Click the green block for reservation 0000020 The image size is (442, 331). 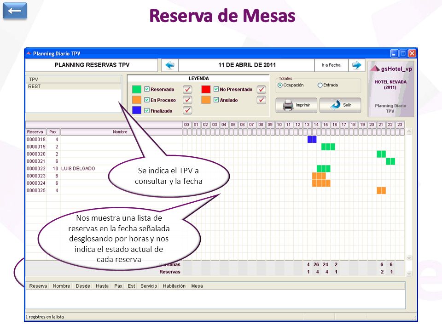pyautogui.click(x=381, y=154)
